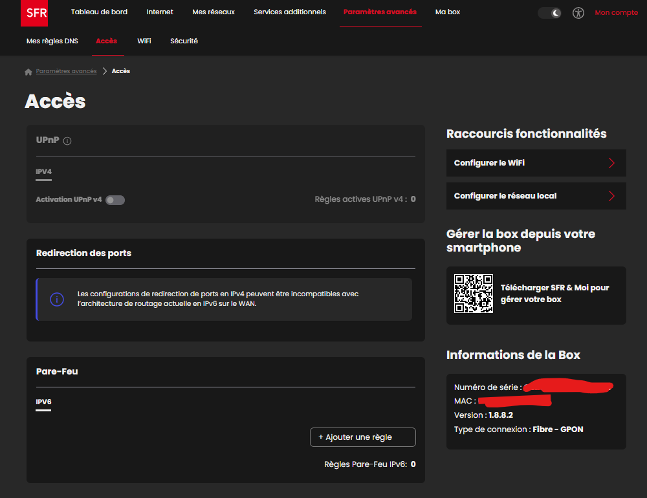
Task: Click the SFR logo
Action: (34, 13)
